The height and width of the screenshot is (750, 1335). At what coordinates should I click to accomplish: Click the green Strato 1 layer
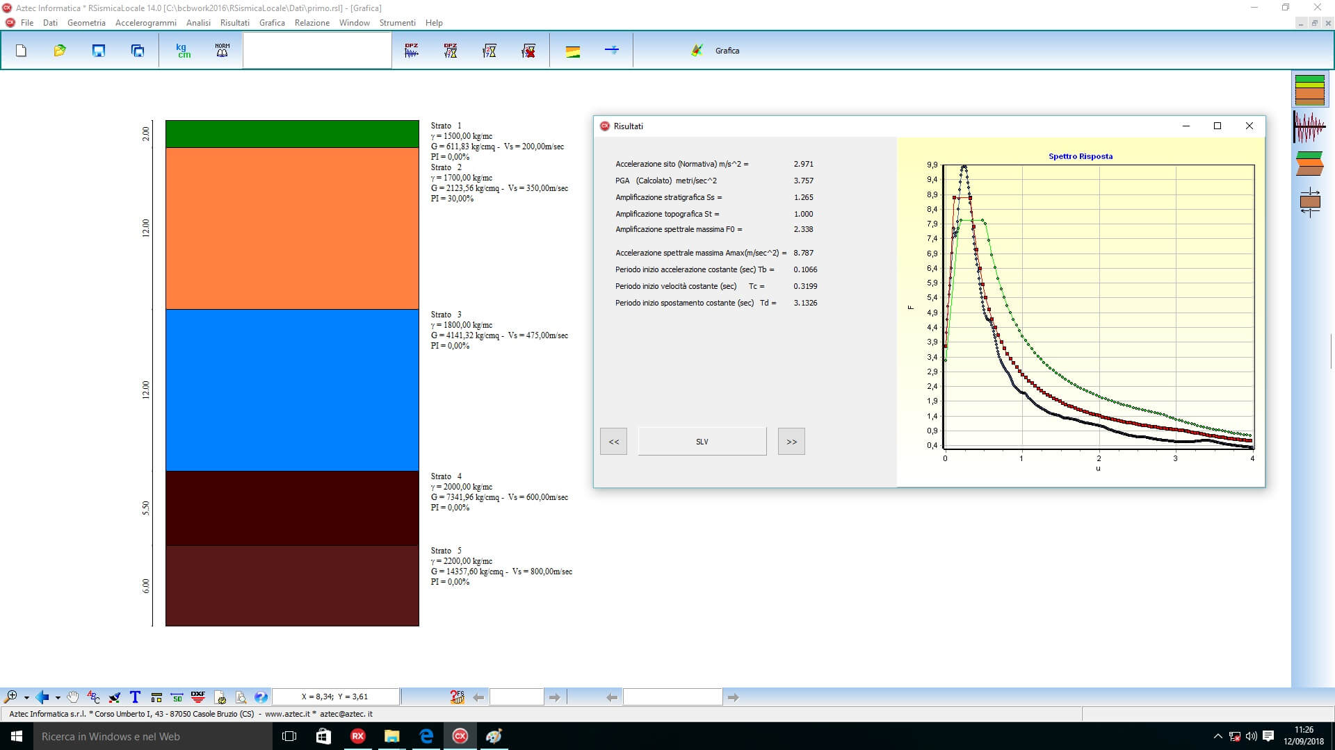pyautogui.click(x=292, y=133)
